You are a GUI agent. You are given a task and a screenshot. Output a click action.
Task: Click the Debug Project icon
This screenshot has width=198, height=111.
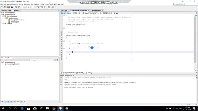coord(49,7)
